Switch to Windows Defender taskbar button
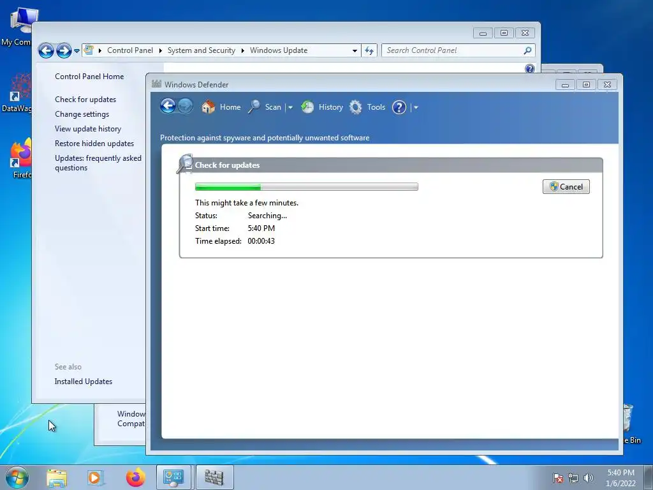The image size is (653, 490). click(214, 477)
